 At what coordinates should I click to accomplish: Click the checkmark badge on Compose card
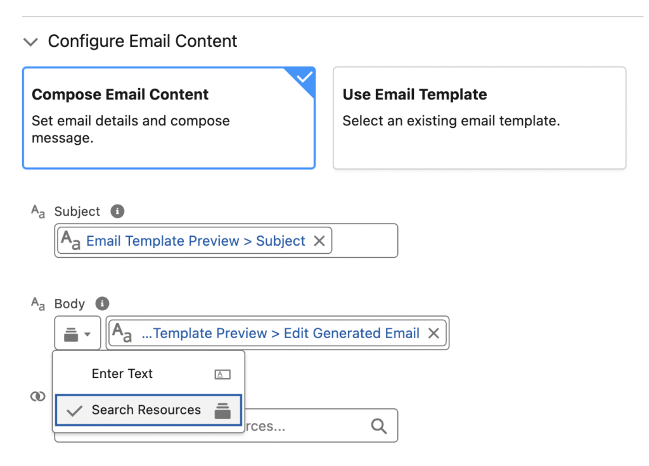click(x=305, y=77)
